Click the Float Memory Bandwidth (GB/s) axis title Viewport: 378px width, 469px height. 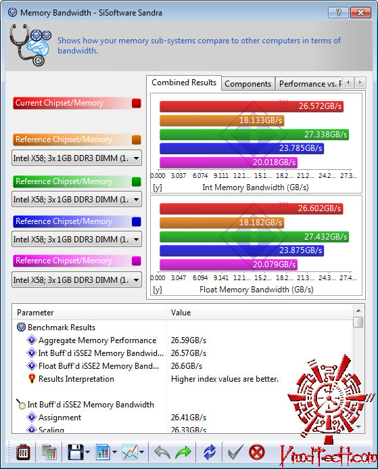click(x=256, y=289)
